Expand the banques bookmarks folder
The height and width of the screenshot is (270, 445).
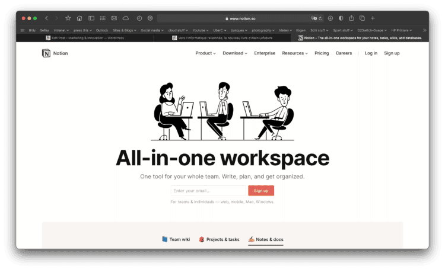(239, 30)
